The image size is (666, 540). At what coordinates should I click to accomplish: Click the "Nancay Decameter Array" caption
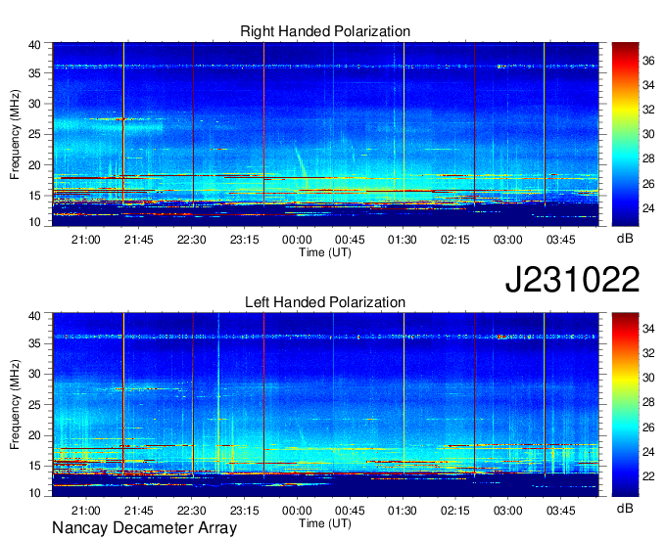pyautogui.click(x=144, y=528)
